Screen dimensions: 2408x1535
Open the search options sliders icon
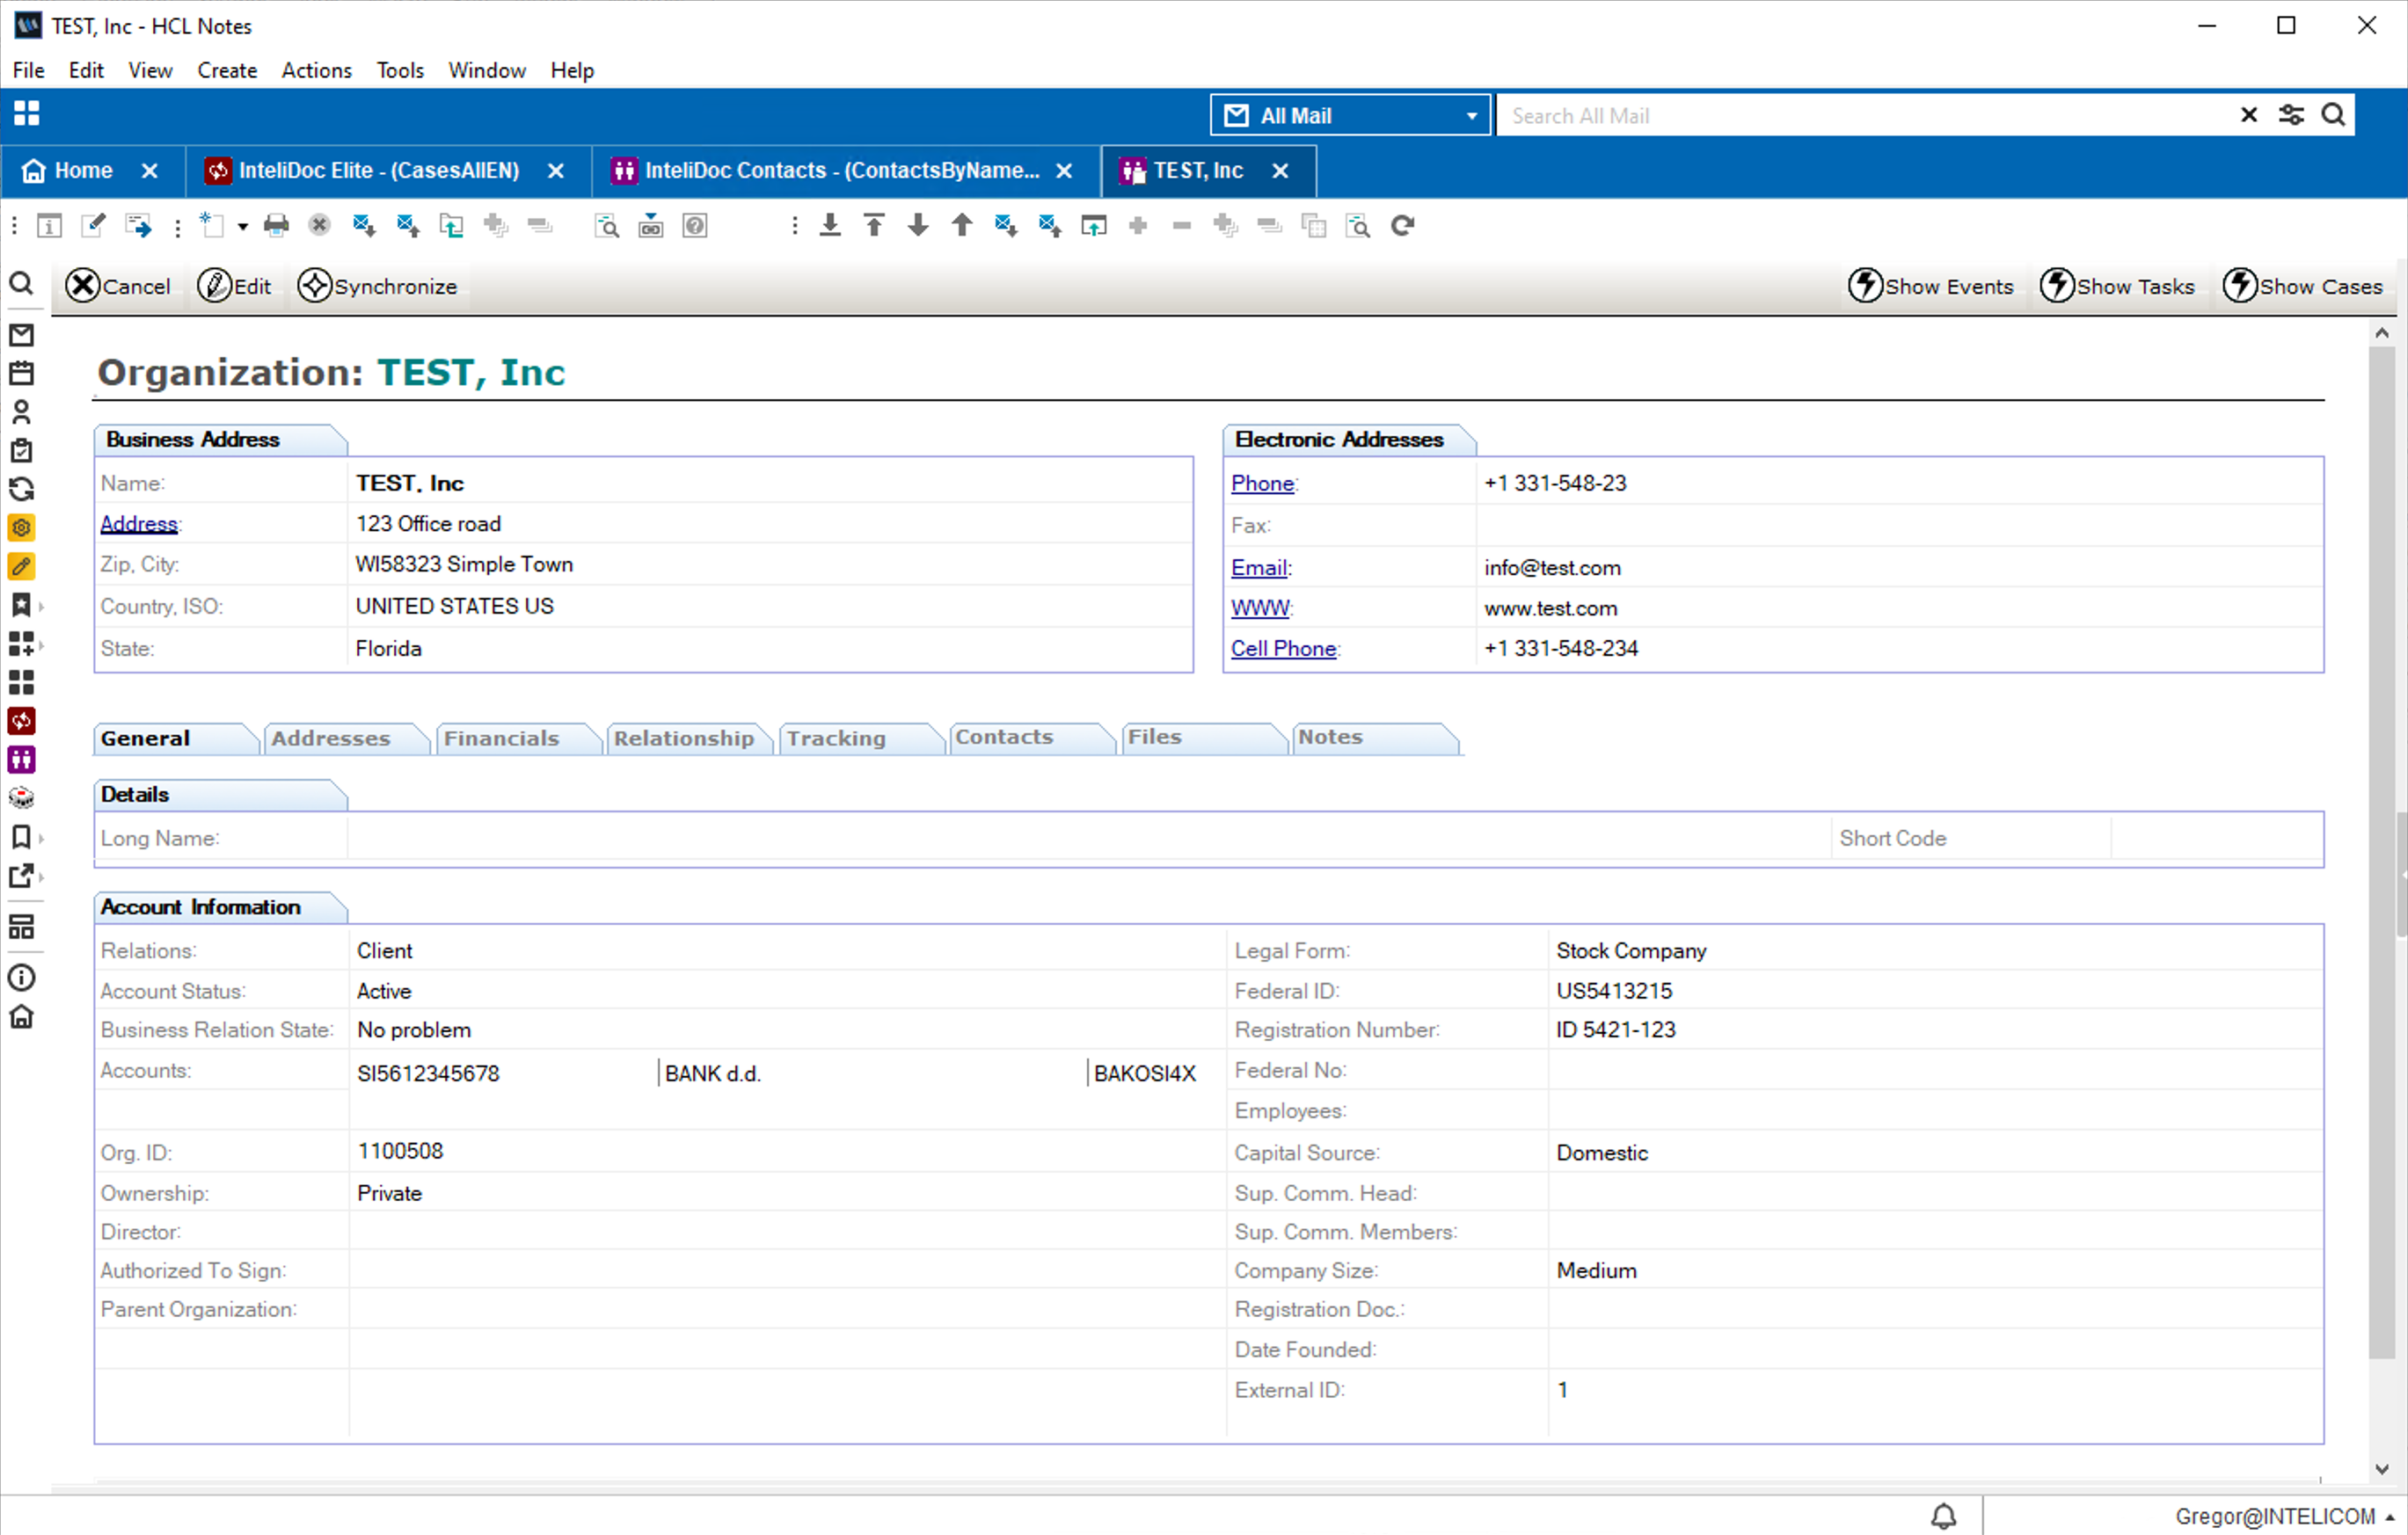(x=2291, y=115)
